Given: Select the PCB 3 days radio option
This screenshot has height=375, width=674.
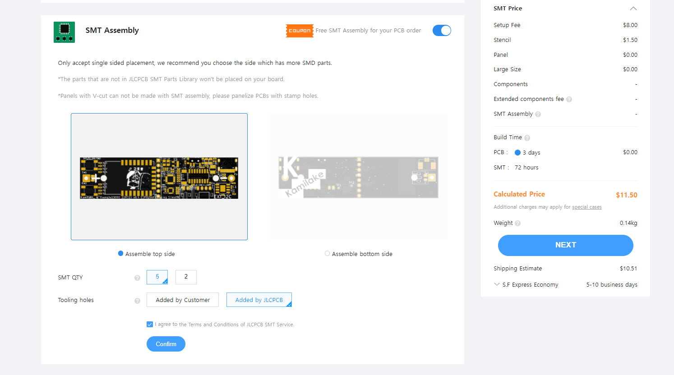Looking at the screenshot, I should pyautogui.click(x=517, y=152).
